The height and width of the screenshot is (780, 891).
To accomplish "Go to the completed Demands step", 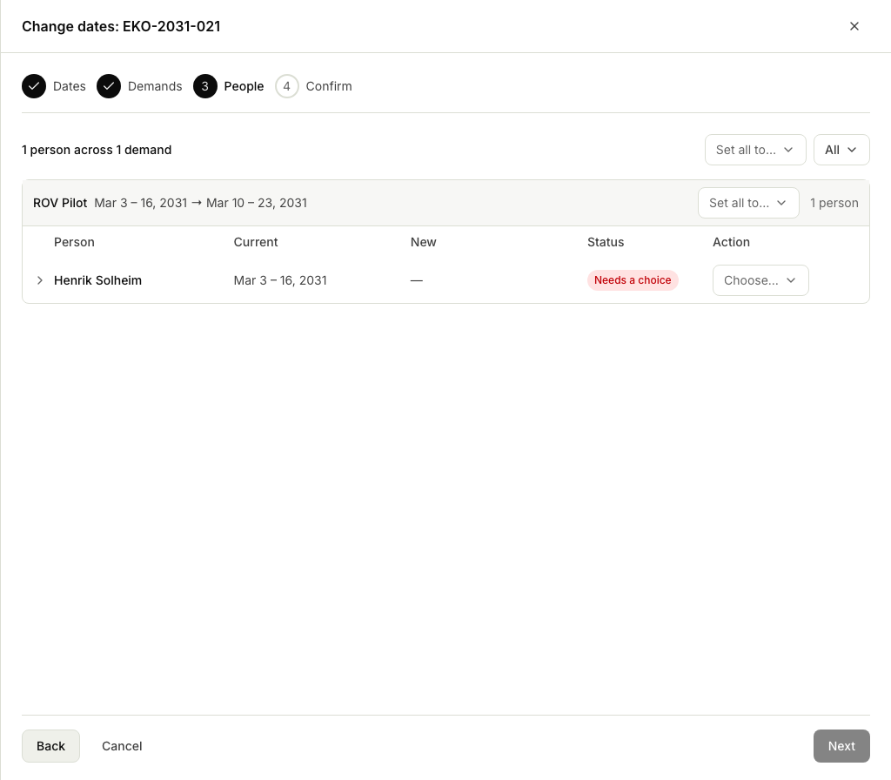I will [140, 86].
